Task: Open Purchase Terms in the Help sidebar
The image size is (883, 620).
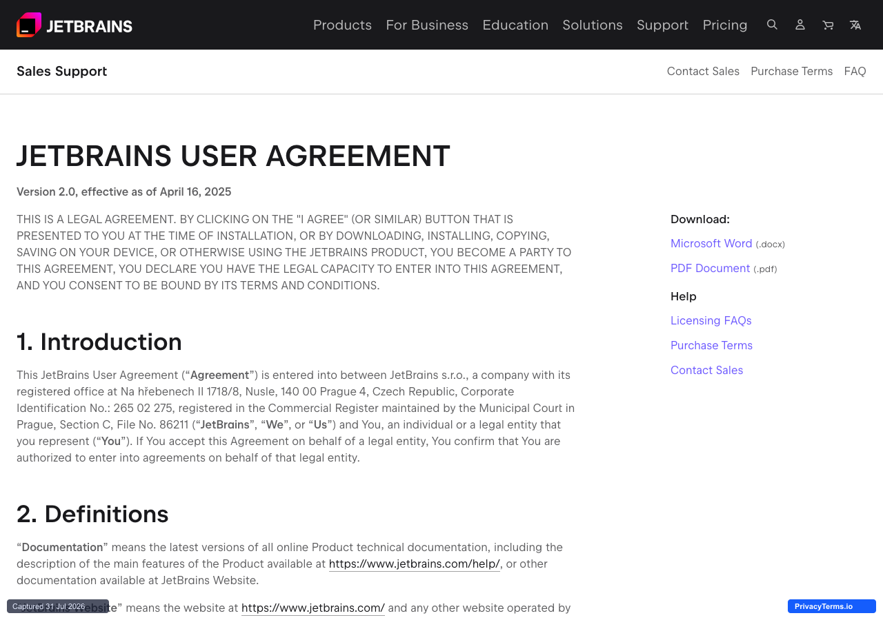Action: (711, 345)
